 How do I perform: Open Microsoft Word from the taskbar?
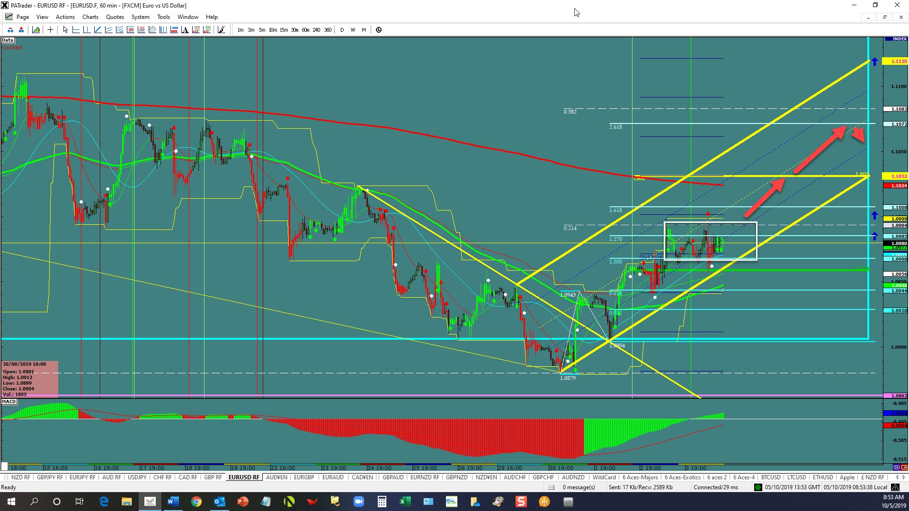(173, 502)
